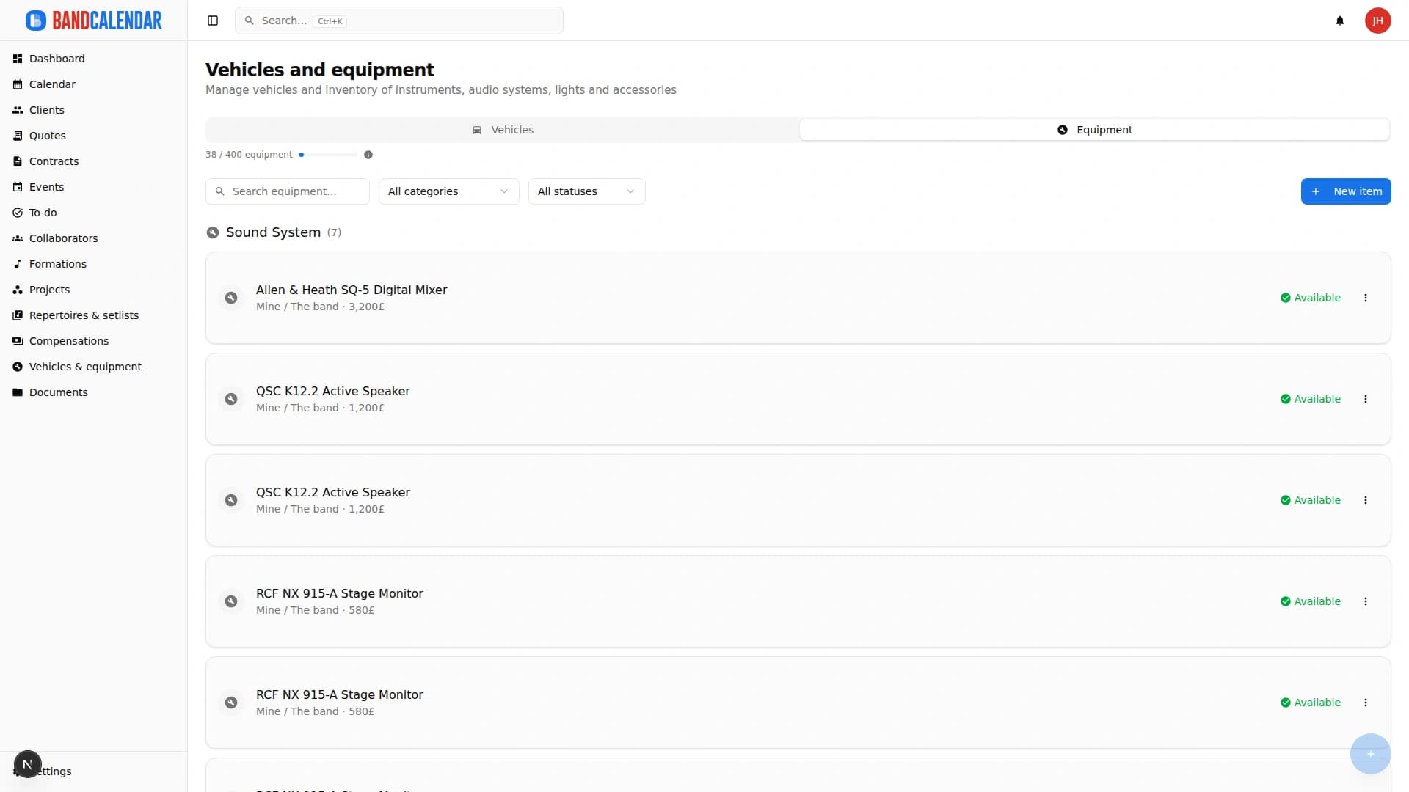Image resolution: width=1409 pixels, height=792 pixels.
Task: Open options menu for Allen & Heath mixer
Action: click(x=1366, y=298)
